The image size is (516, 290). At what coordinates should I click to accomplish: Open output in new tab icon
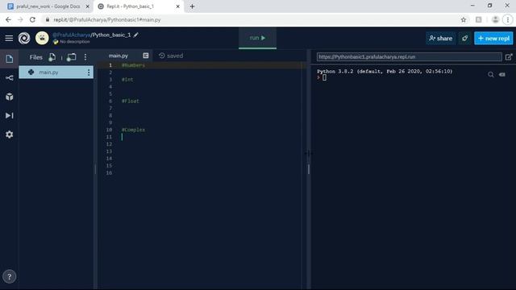pos(509,57)
